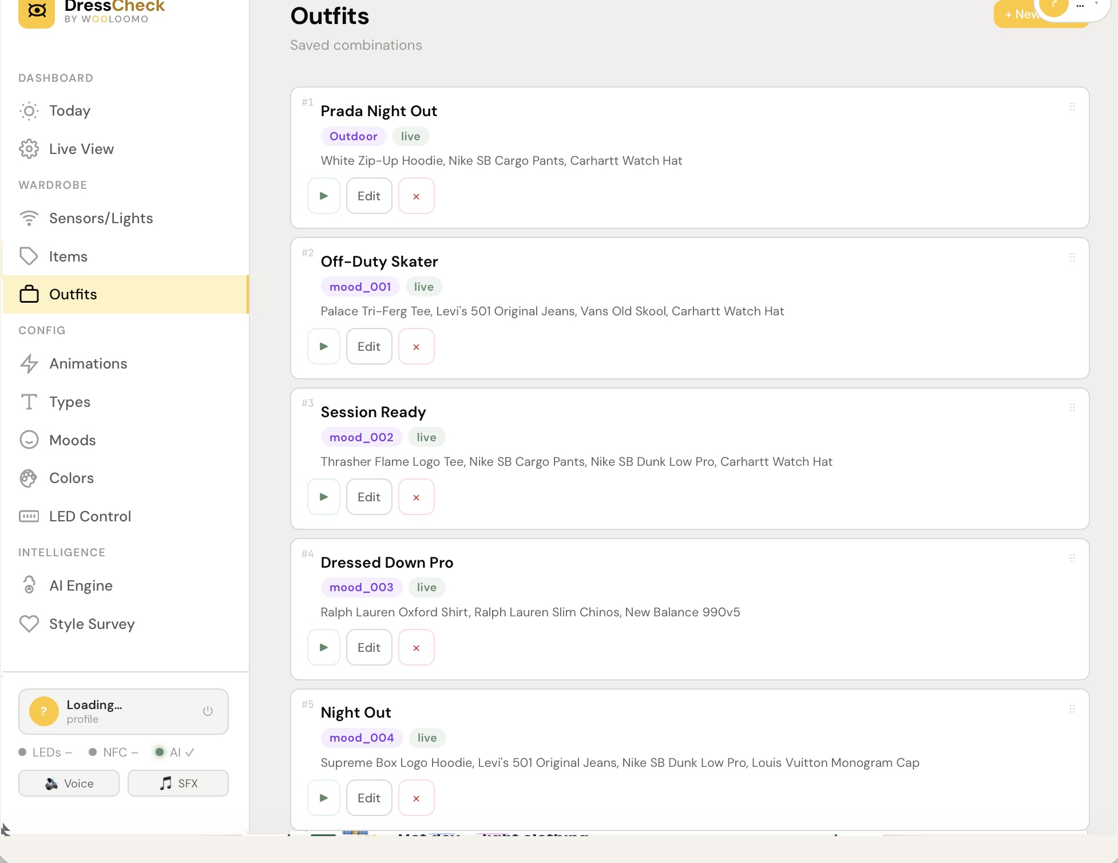Click the question mark avatar at top right
Screen dimensions: 1118x863
[x=1054, y=5]
